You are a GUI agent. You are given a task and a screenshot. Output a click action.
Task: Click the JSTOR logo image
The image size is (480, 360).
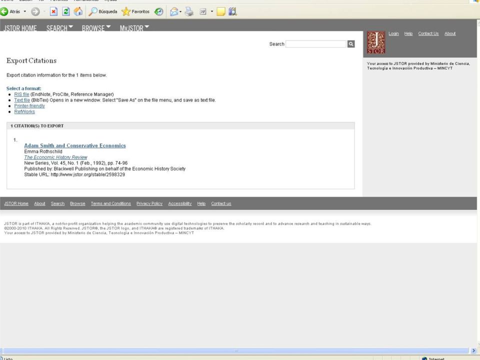pos(376,42)
